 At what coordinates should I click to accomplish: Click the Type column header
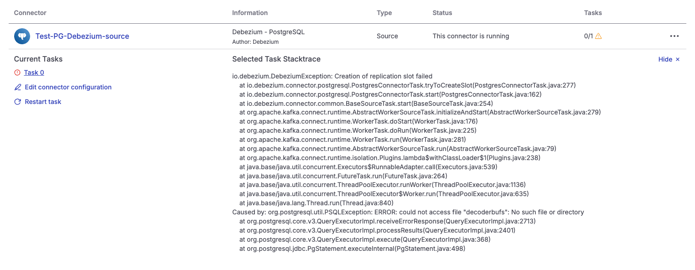point(384,13)
